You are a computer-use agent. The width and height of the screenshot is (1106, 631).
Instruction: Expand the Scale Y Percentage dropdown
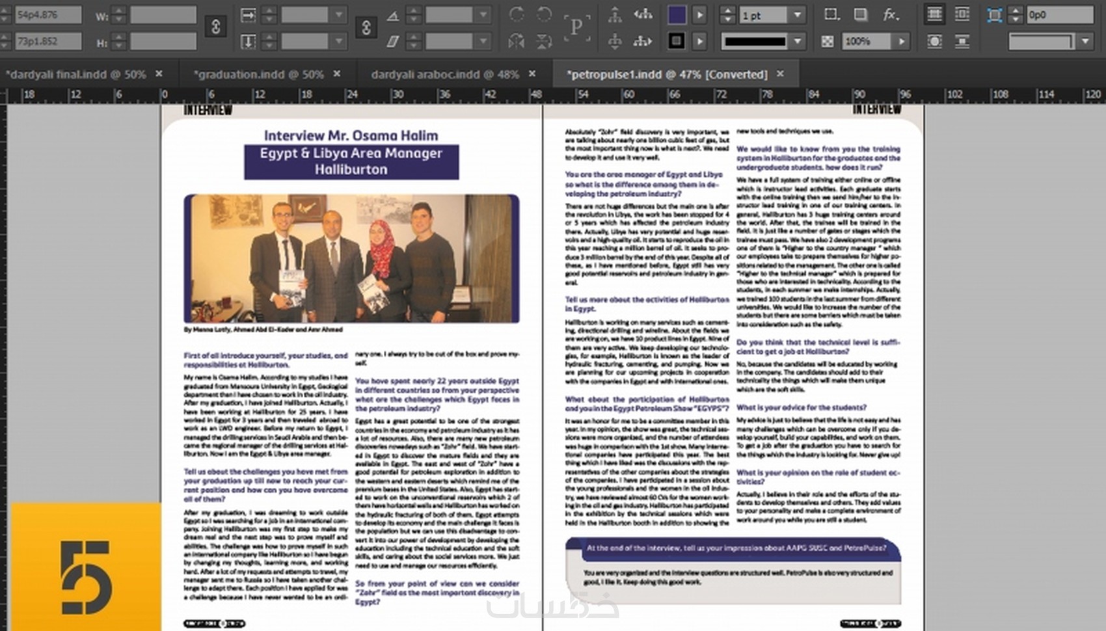coord(339,42)
